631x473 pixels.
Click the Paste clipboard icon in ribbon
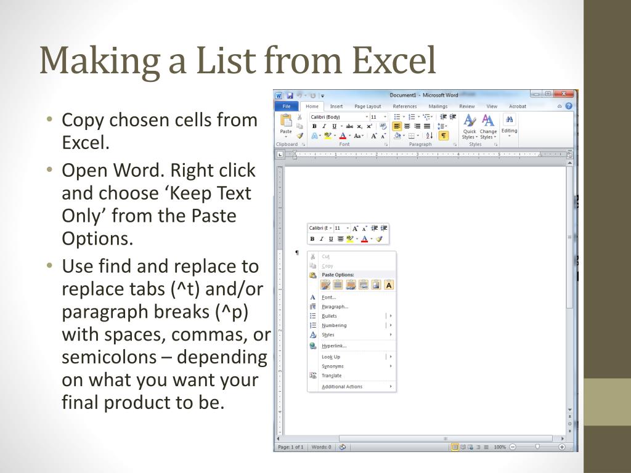coord(286,120)
